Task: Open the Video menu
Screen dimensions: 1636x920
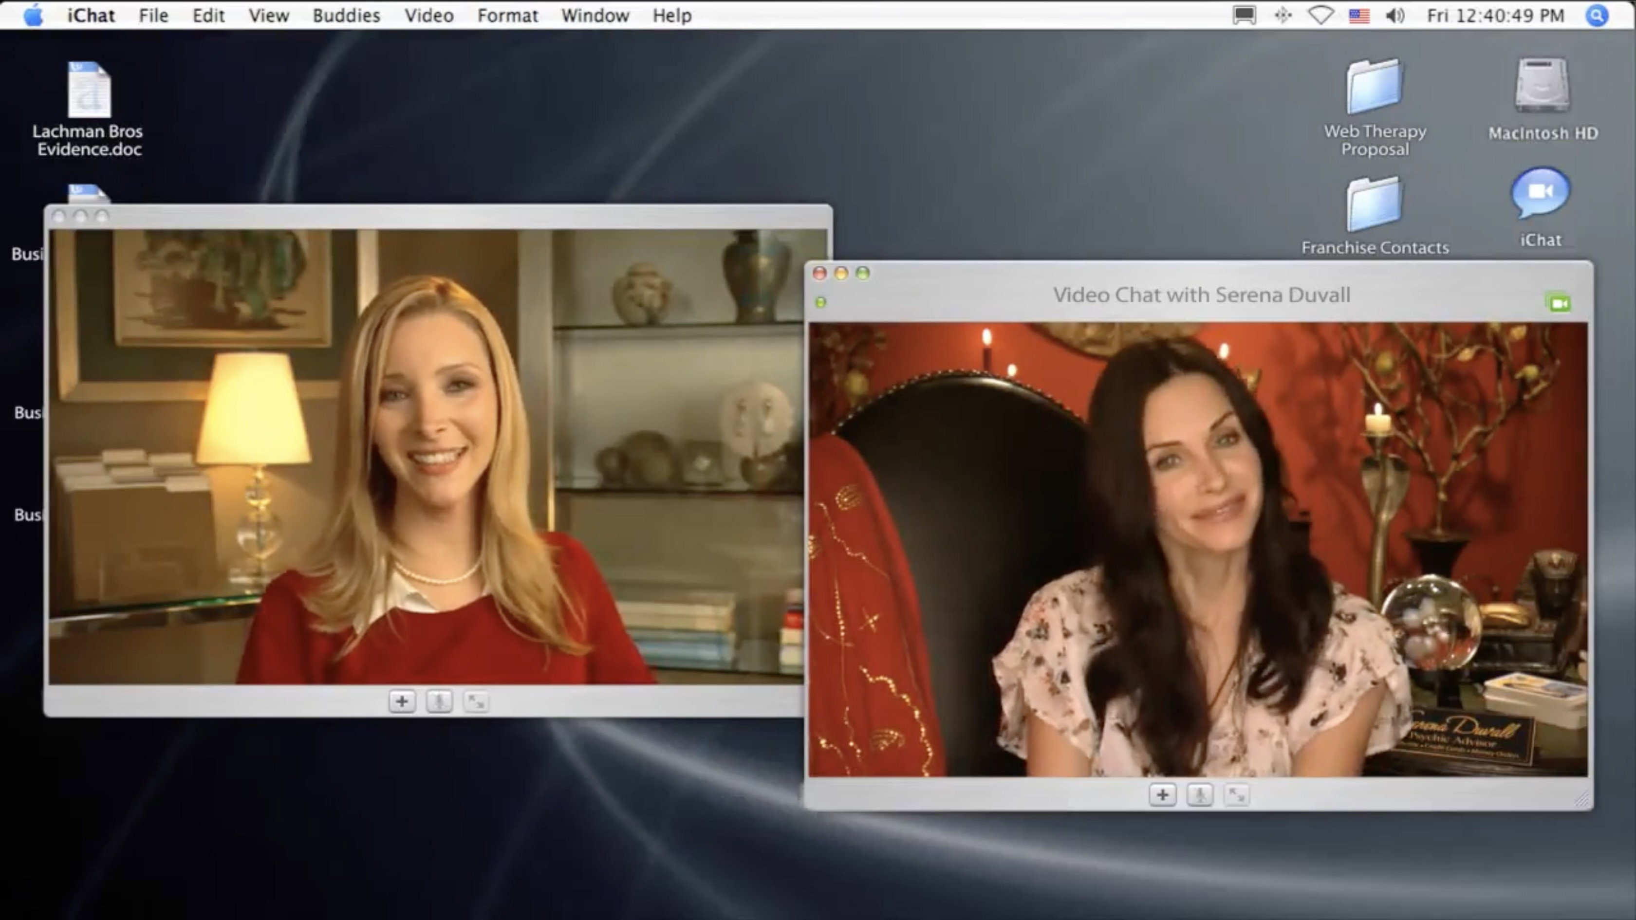Action: (x=428, y=15)
